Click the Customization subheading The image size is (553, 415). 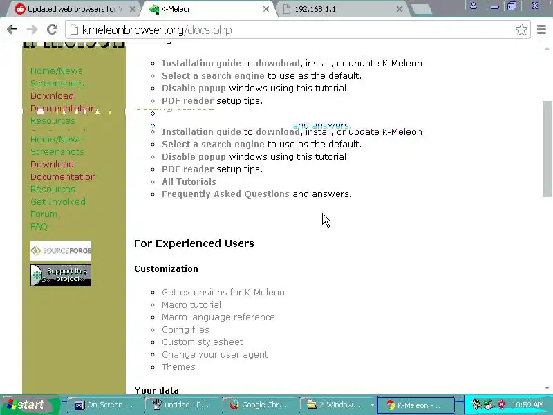coord(166,269)
